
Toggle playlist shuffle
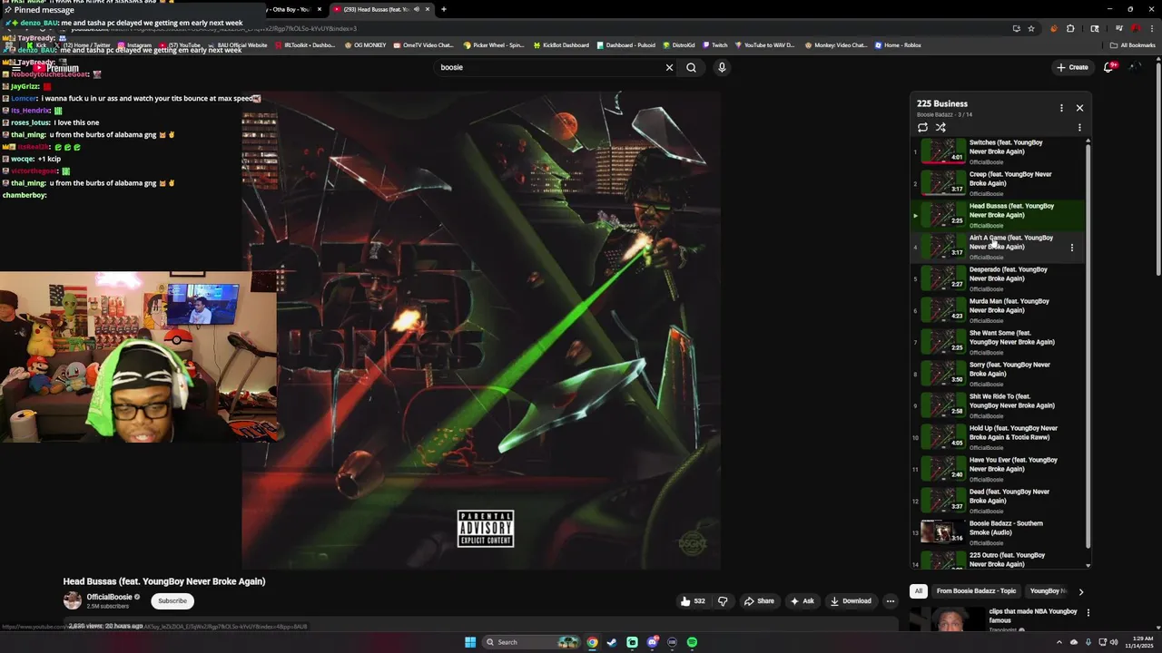click(941, 127)
